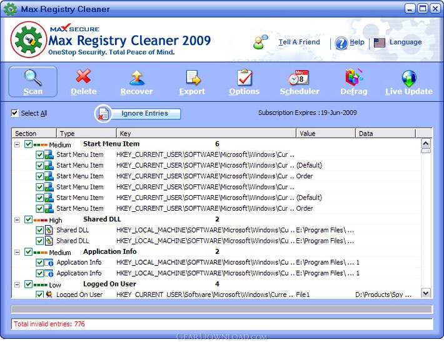
Task: Uncheck the Logged On User File1 entry checkbox
Action: pos(39,294)
